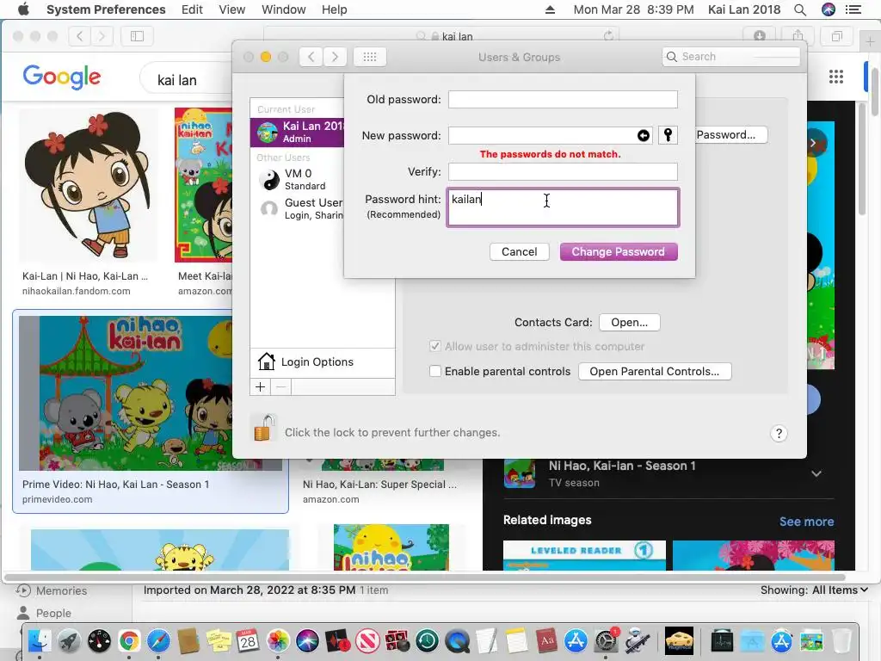Open Siri from the menu bar
Image resolution: width=881 pixels, height=661 pixels.
(828, 9)
